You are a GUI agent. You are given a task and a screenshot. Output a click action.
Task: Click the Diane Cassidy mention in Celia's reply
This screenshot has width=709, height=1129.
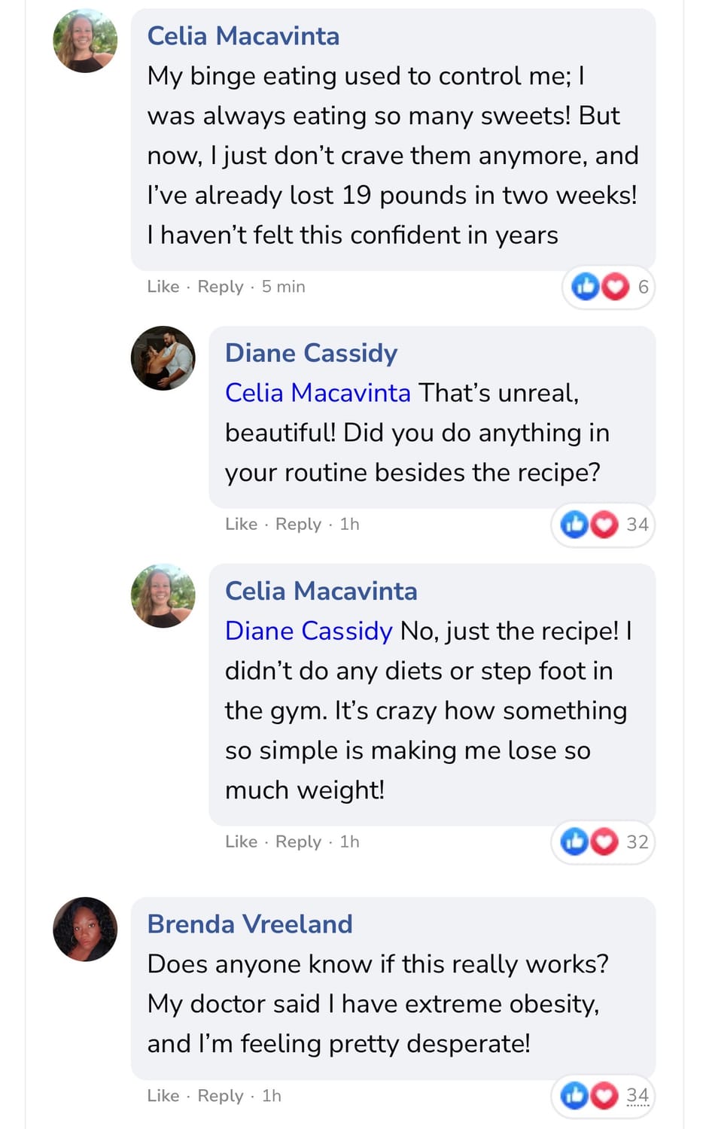coord(309,631)
